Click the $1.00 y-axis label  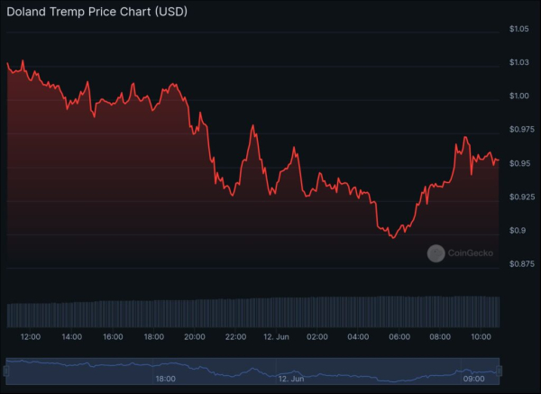tap(519, 96)
